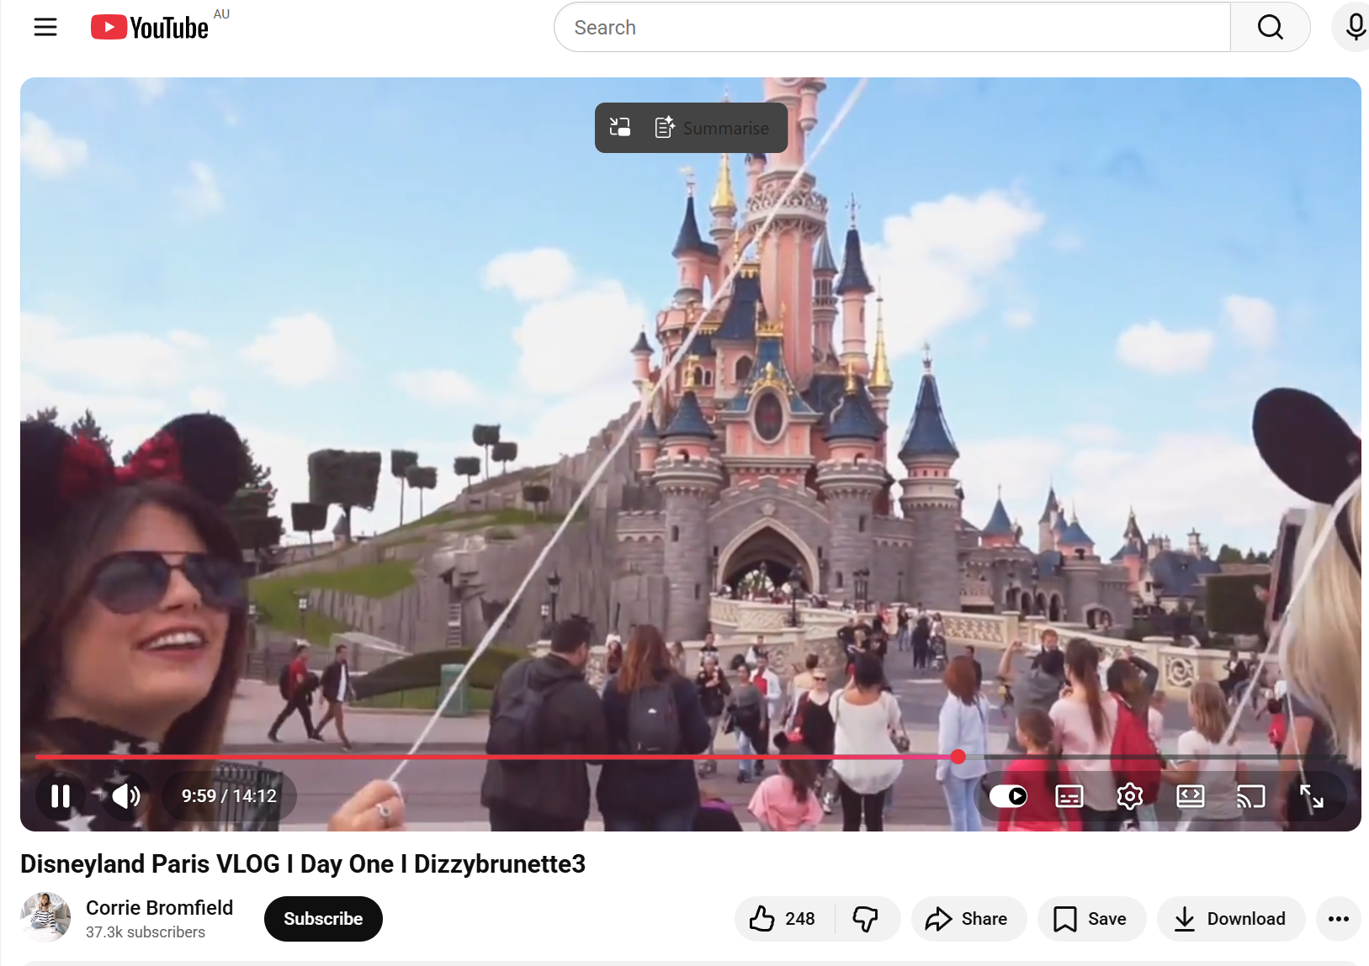Click the magnifier search button
Image resolution: width=1369 pixels, height=966 pixels.
click(1271, 27)
